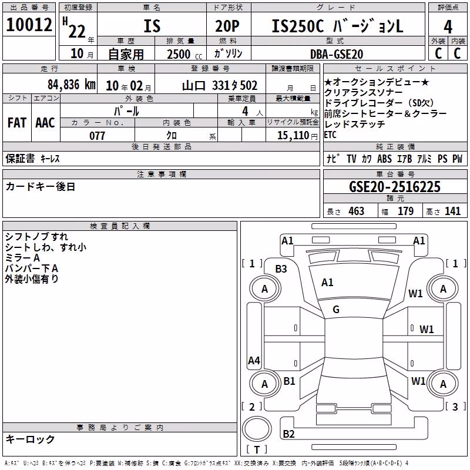Click the B1 damage mark on diagram
470x470 pixels.
(x=289, y=381)
